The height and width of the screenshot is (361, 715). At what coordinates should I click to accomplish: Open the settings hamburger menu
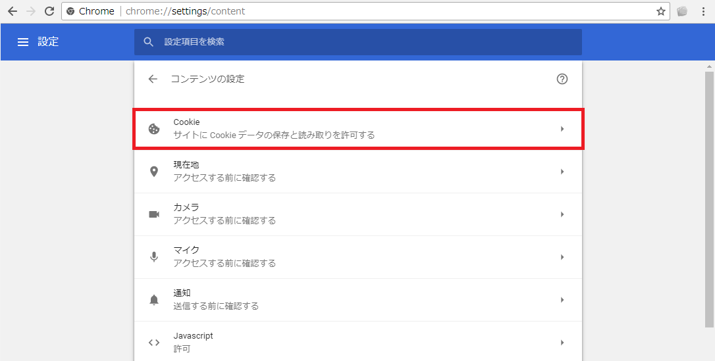[23, 42]
